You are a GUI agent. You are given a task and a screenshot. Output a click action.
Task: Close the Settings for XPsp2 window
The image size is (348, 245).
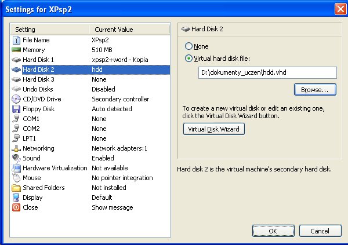click(x=340, y=9)
